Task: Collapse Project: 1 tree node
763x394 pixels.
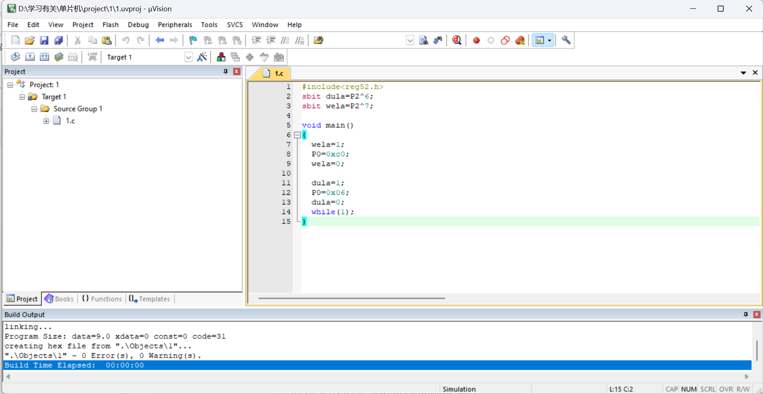Action: pos(10,85)
